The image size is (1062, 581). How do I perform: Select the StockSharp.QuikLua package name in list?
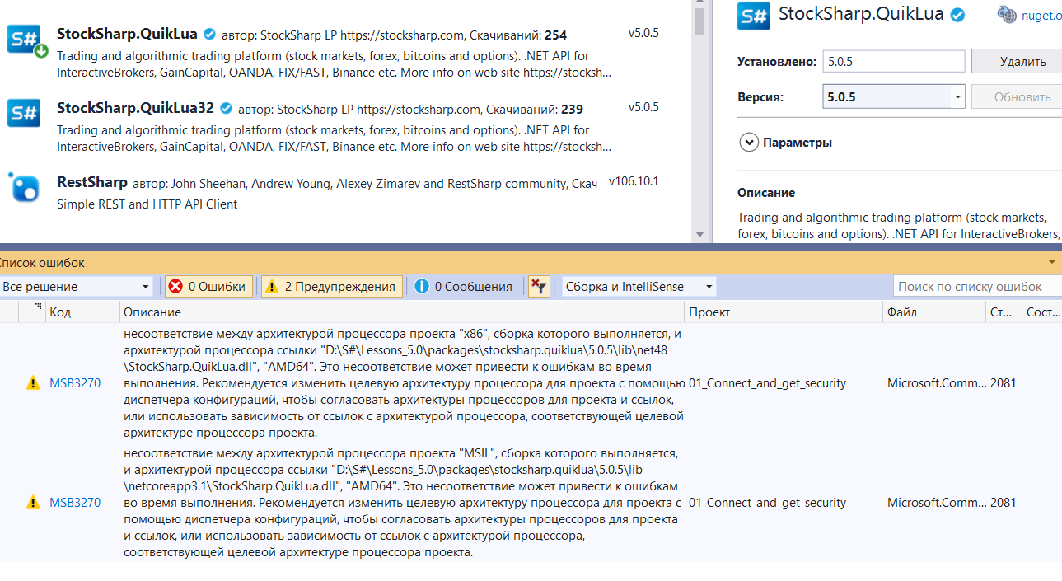[127, 34]
